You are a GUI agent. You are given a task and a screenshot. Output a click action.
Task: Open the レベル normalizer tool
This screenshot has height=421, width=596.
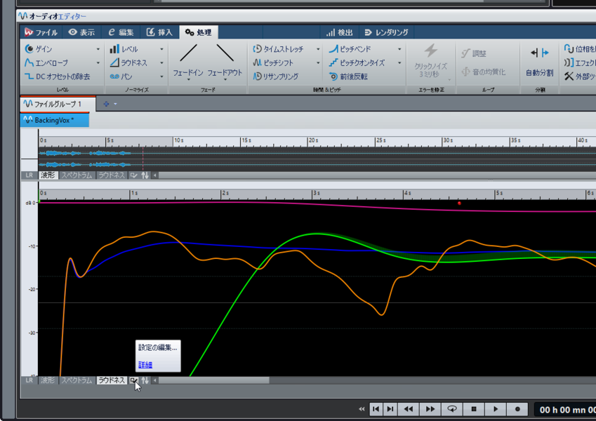point(124,49)
